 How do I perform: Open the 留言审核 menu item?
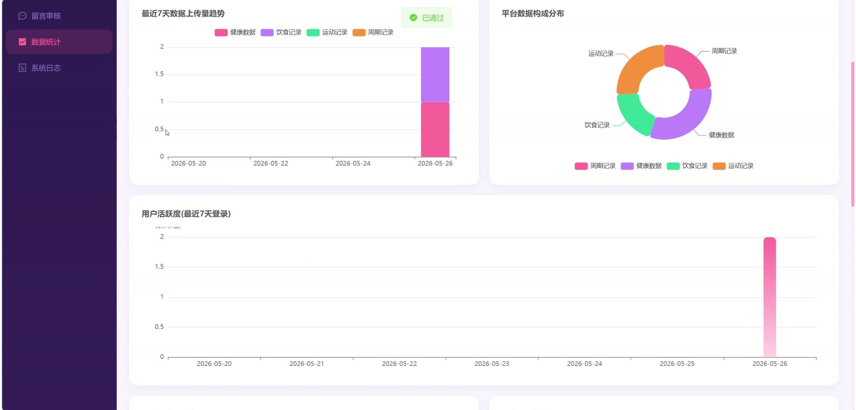(x=59, y=16)
